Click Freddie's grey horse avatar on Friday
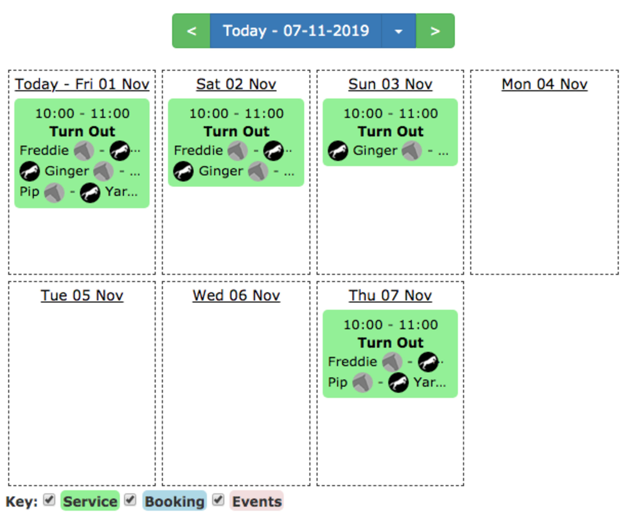 click(84, 151)
